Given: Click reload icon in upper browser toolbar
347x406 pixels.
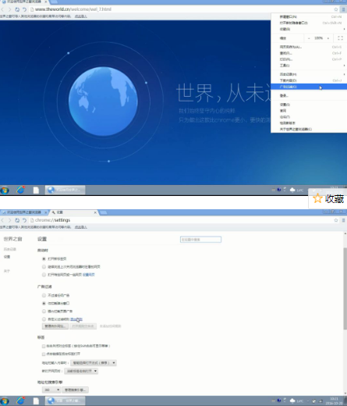Looking at the screenshot, I should [17, 9].
